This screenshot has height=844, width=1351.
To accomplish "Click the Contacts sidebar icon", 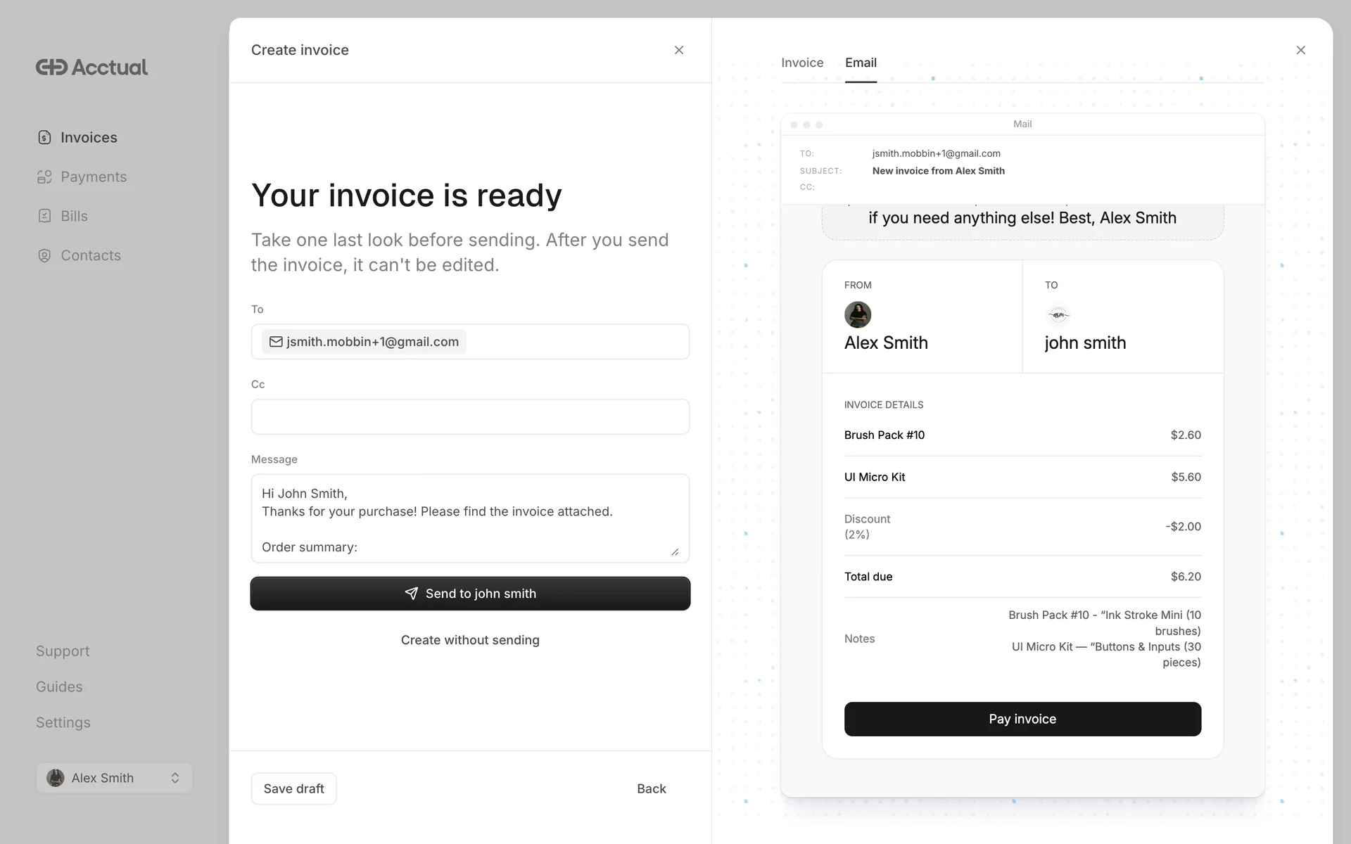I will (x=44, y=255).
